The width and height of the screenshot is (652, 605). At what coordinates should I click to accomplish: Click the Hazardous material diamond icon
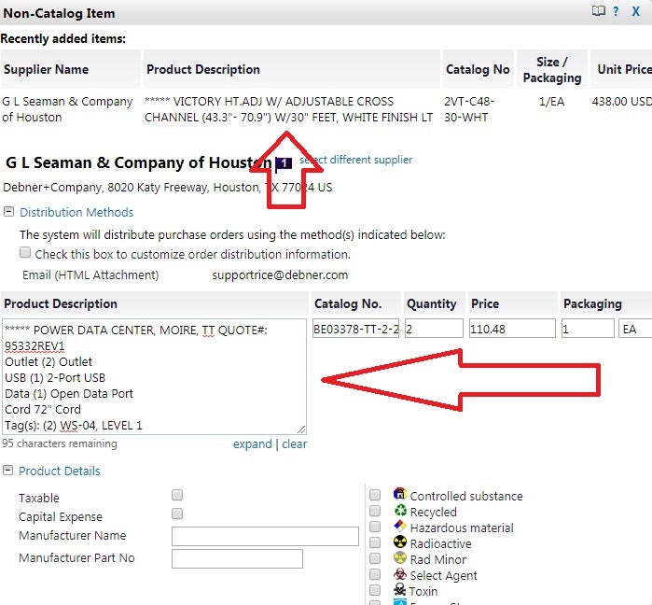(x=399, y=526)
